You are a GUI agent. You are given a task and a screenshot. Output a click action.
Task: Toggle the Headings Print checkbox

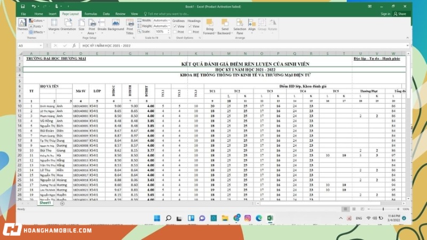(190, 32)
